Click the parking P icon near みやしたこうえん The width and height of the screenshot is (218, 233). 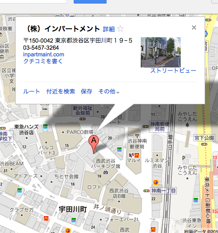(184, 158)
